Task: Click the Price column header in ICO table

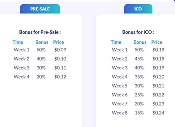Action: click(x=157, y=42)
